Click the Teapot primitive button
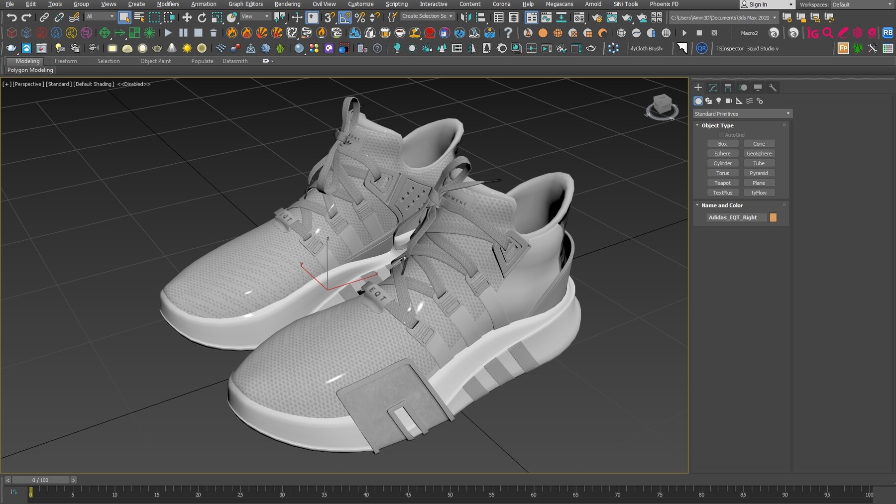 [723, 183]
